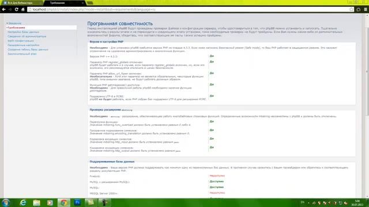
Task: Click the 'Да' value for register_globals
Action: [x=212, y=62]
